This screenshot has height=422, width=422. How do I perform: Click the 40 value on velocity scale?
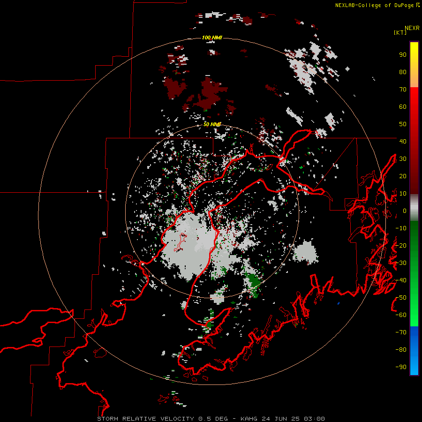[x=403, y=141]
